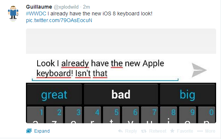Choose the 'bad' word suggestion
The height and width of the screenshot is (139, 221).
tap(121, 94)
